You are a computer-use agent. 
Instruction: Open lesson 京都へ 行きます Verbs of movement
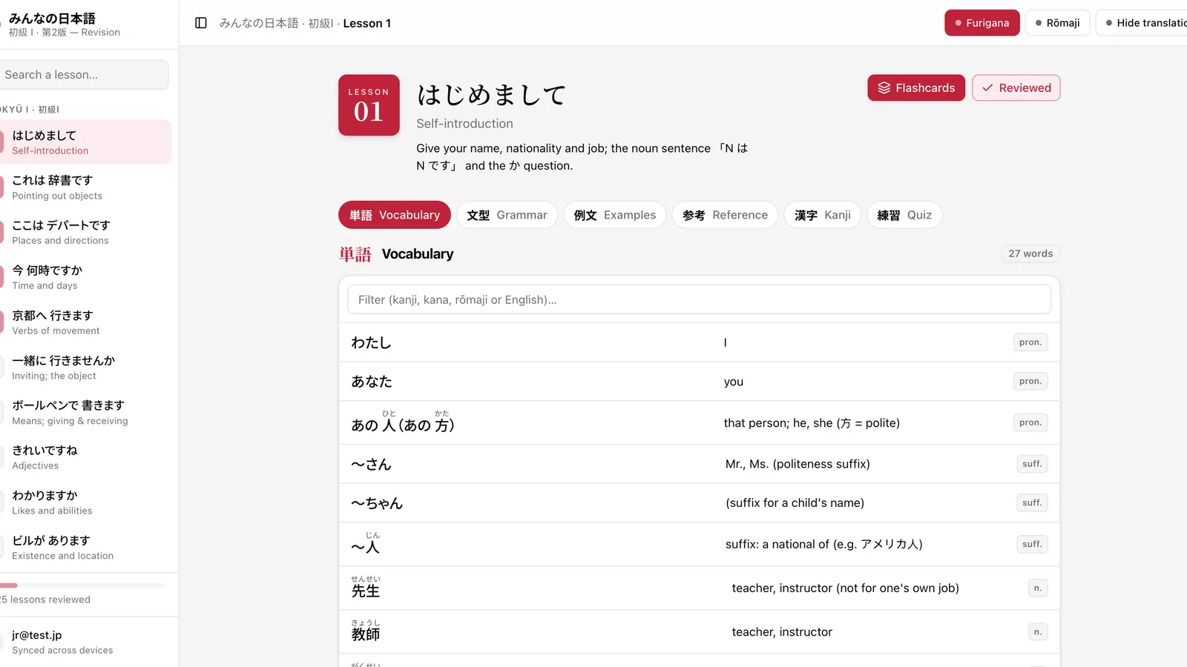point(86,323)
